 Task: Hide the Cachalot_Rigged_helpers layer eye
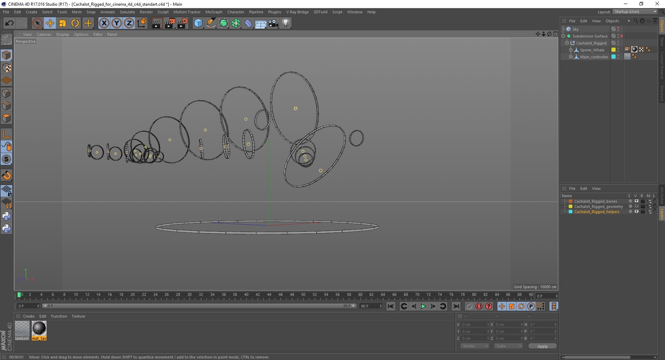point(636,212)
